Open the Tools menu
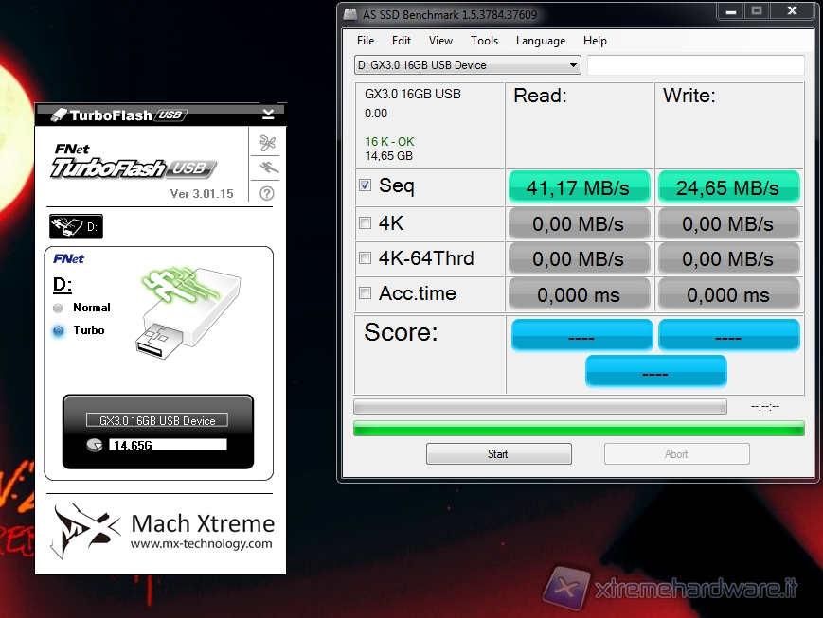The width and height of the screenshot is (823, 618). (484, 41)
